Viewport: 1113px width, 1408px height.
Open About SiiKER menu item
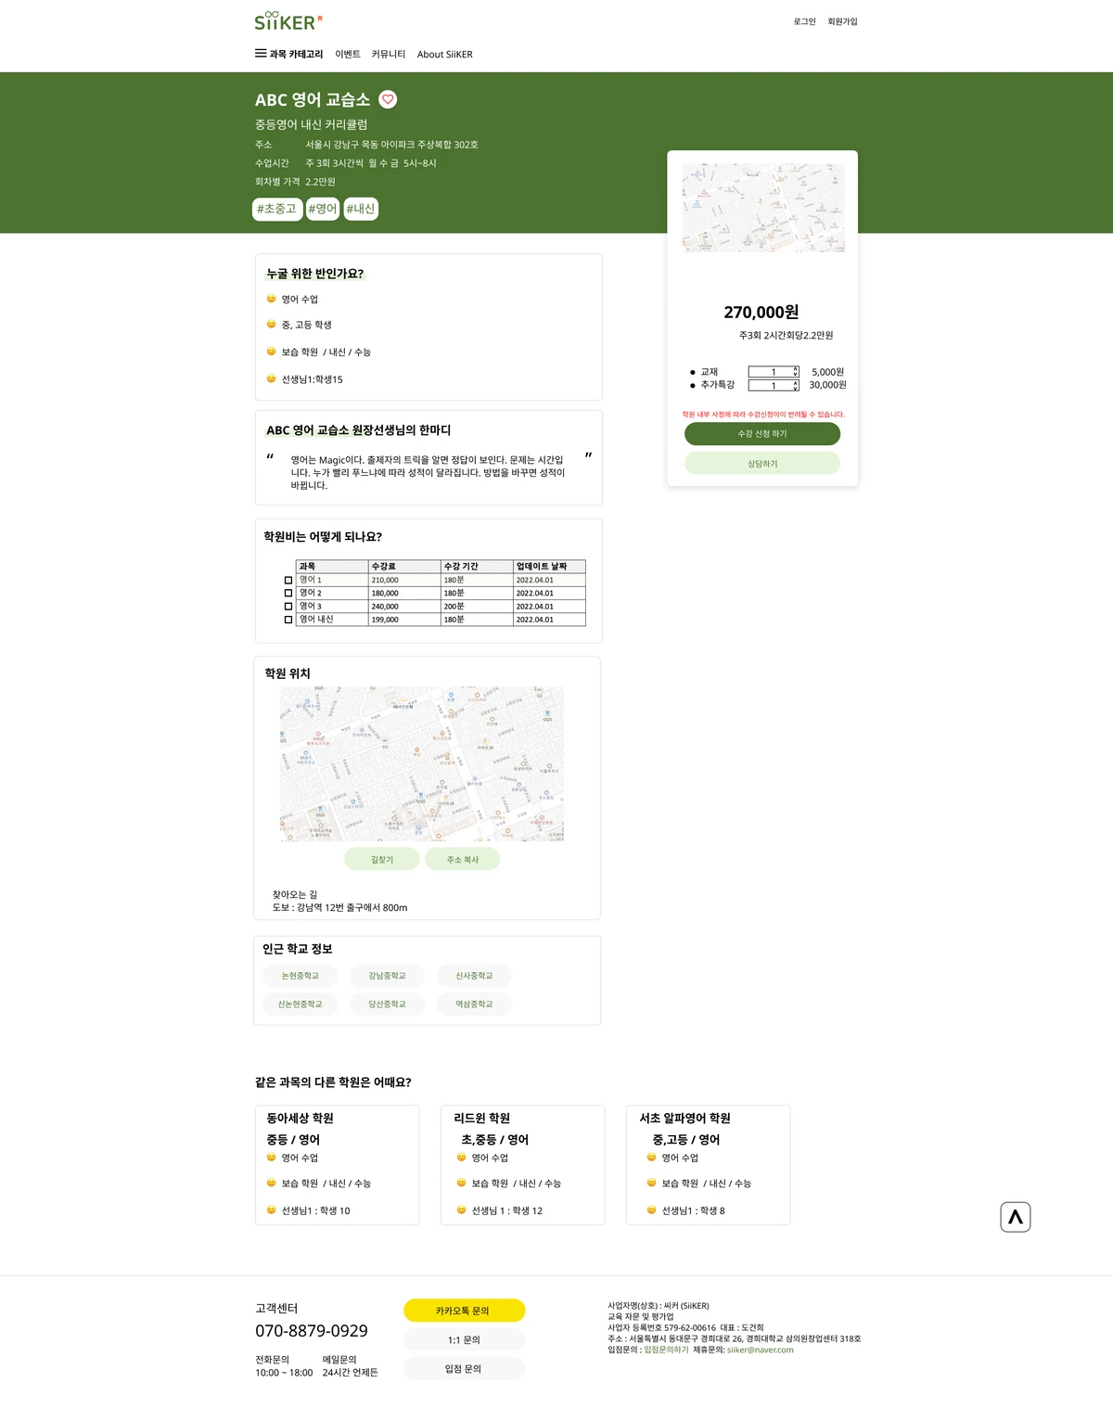445,54
